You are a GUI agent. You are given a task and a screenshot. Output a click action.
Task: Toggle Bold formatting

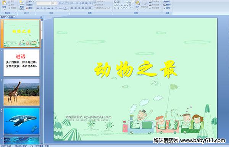point(38,8)
